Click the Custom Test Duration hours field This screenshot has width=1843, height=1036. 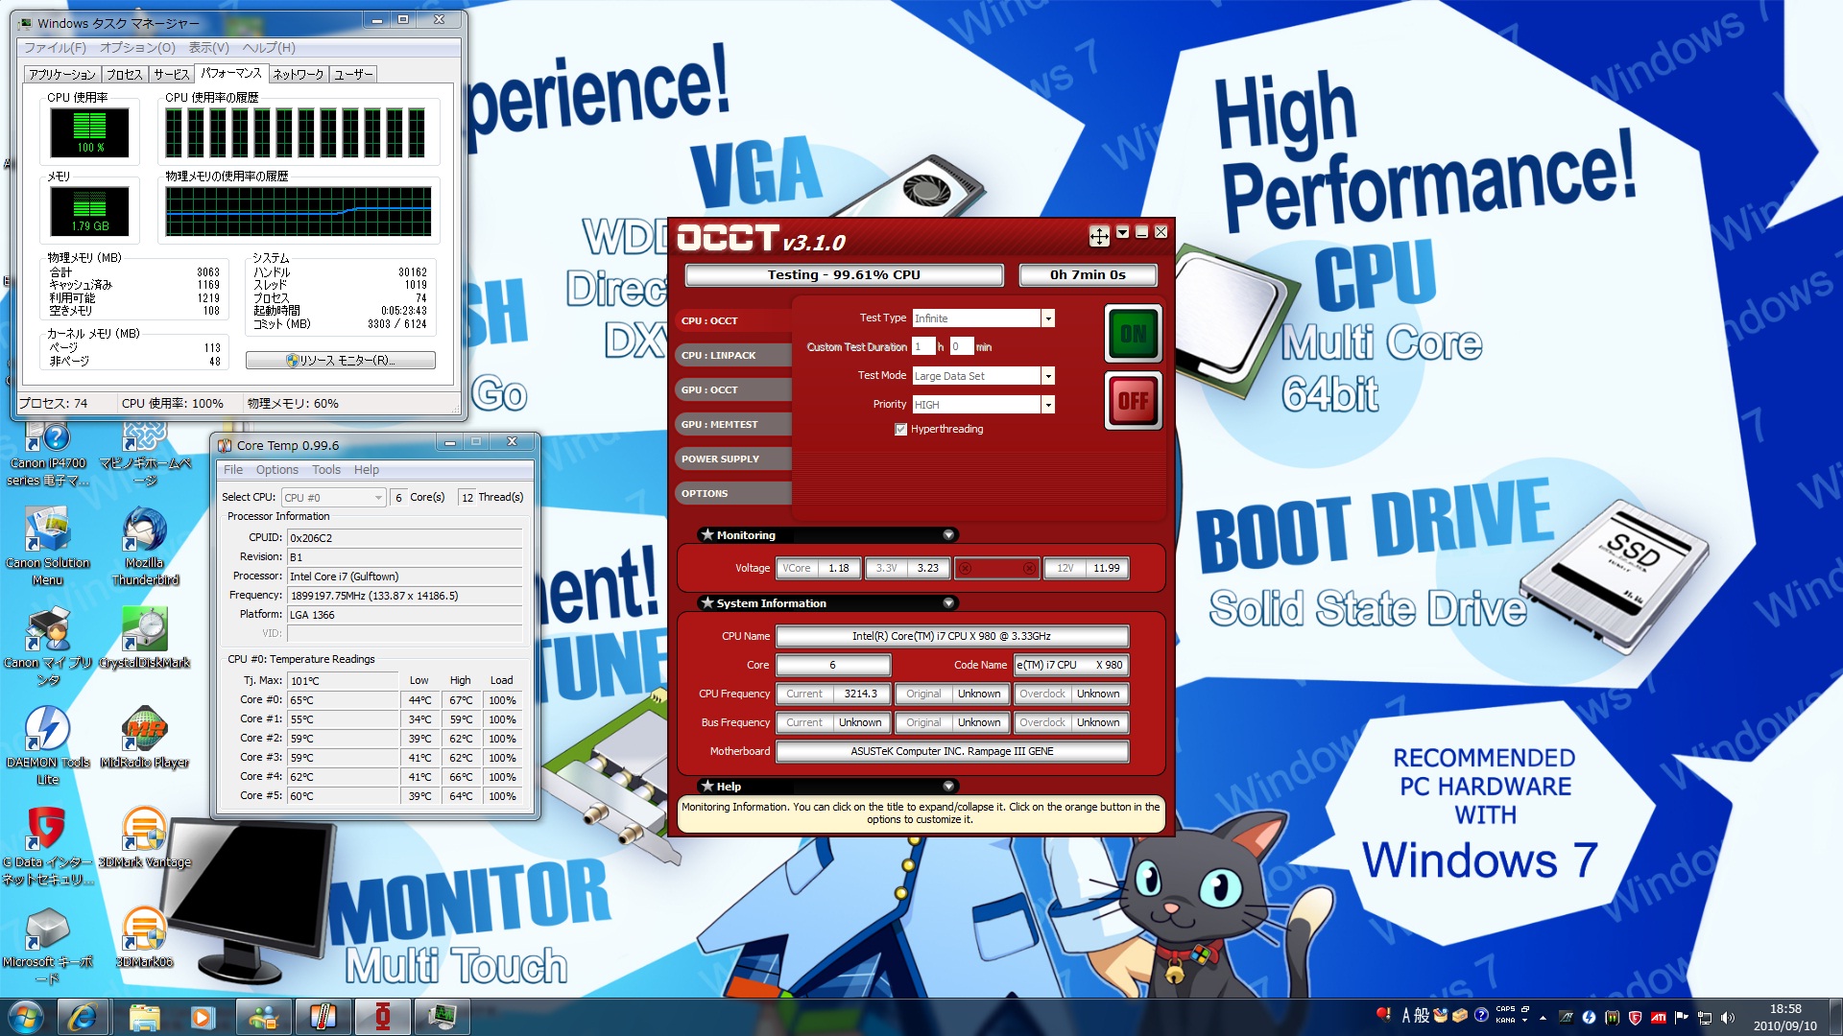pos(922,347)
